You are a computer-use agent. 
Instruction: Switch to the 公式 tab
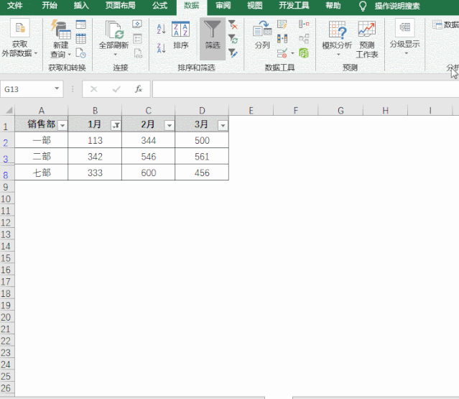(159, 6)
